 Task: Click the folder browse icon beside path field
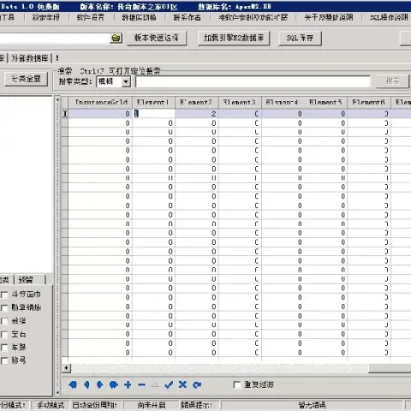[116, 38]
